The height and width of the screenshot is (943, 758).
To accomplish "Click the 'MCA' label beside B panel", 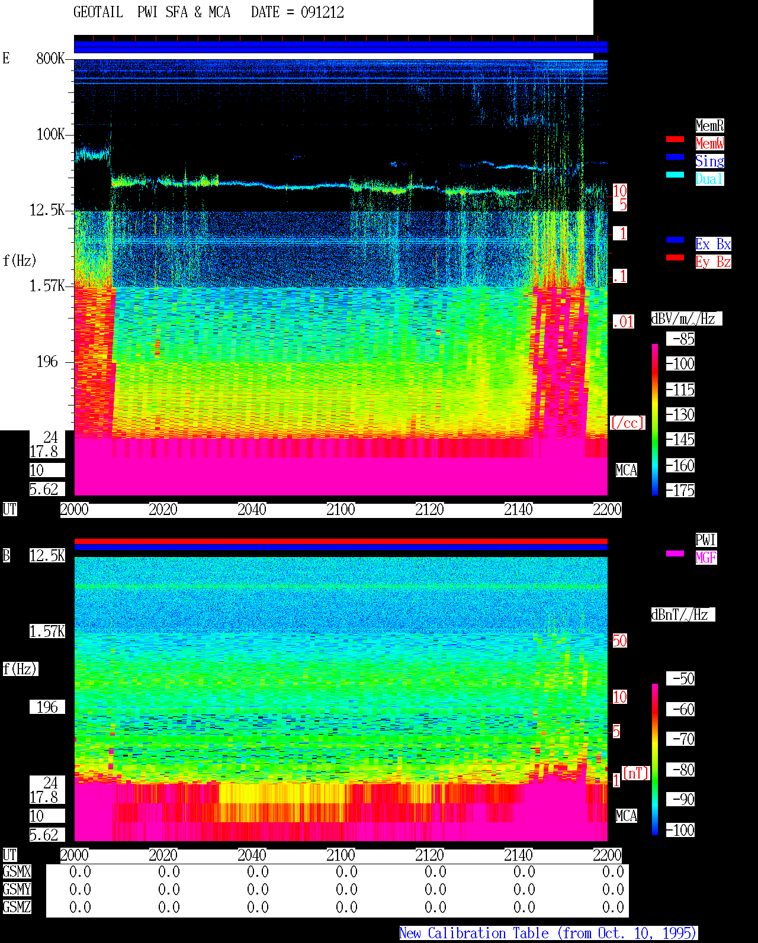I will click(627, 816).
